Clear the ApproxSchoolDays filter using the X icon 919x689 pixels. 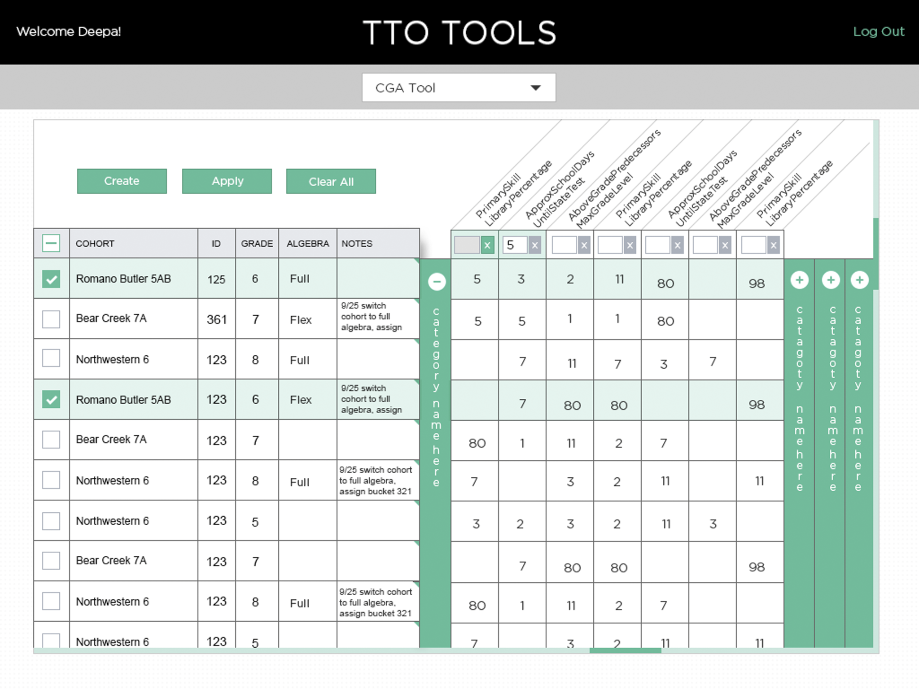[534, 245]
